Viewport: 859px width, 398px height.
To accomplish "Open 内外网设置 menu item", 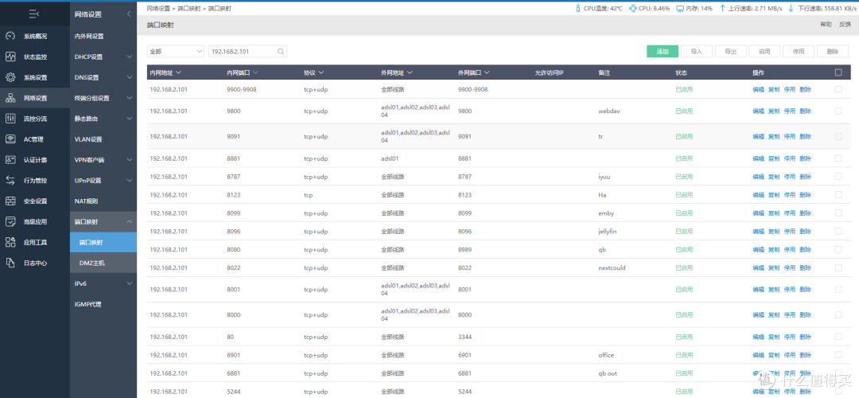I will pos(89,36).
